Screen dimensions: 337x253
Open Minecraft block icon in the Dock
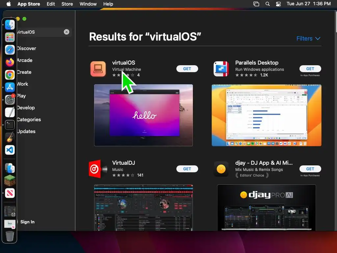[10, 181]
